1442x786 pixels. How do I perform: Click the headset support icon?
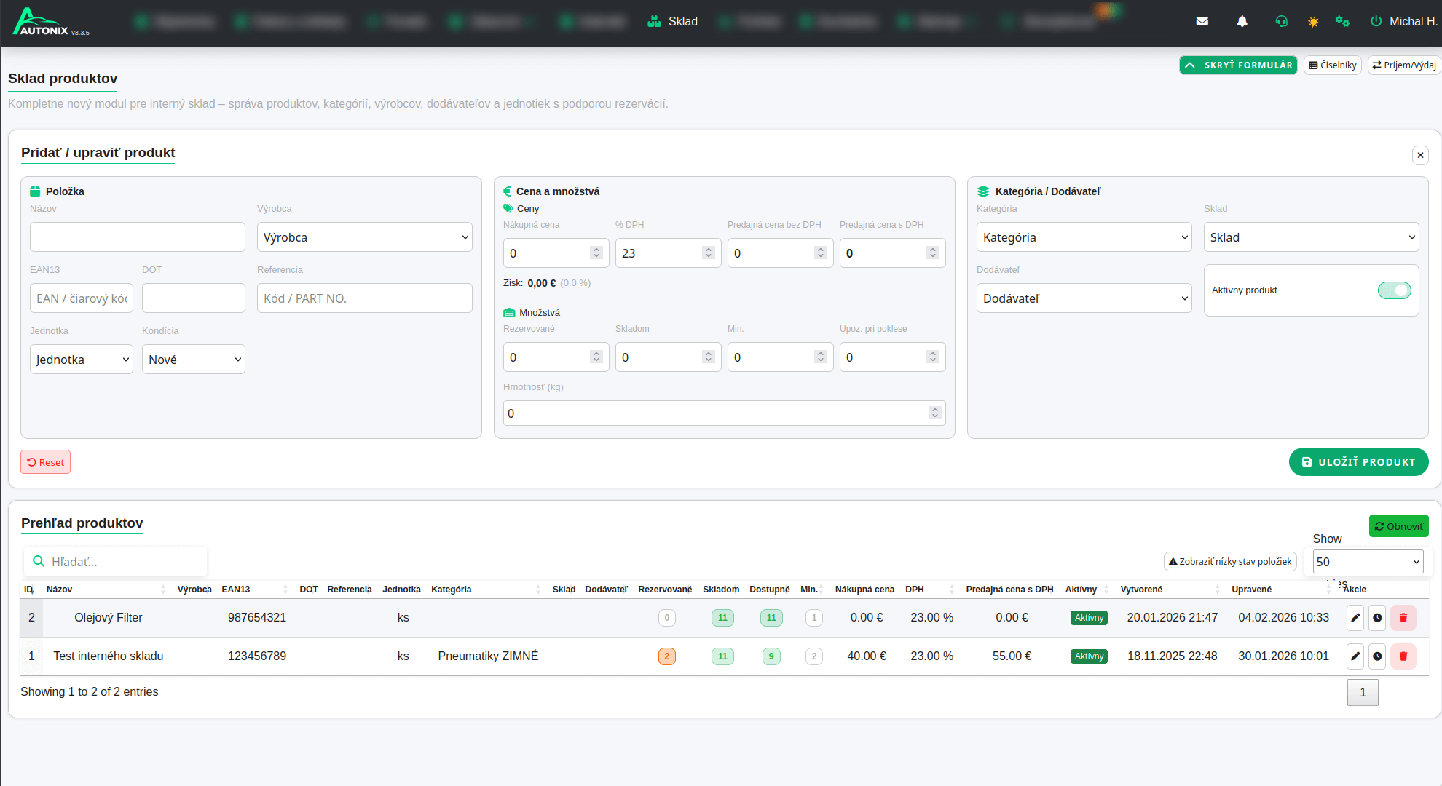(x=1282, y=21)
